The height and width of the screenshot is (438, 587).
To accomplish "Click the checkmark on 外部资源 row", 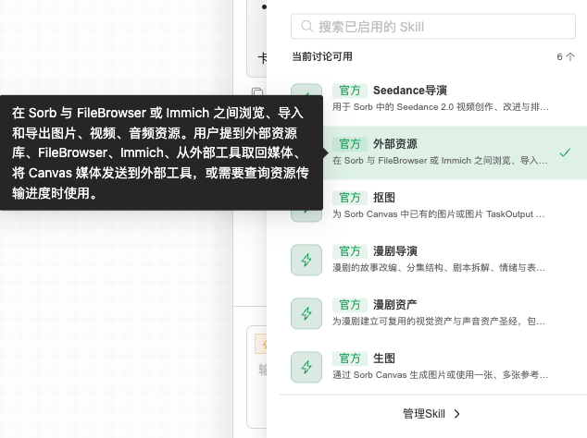I will tap(565, 152).
